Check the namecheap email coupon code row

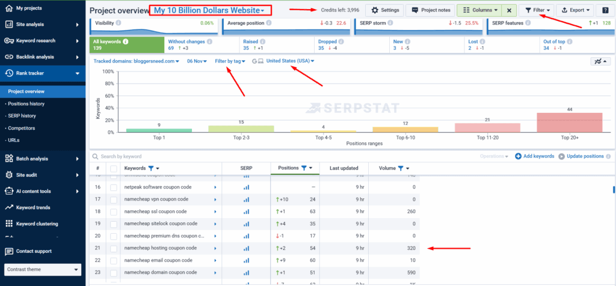[x=114, y=261]
